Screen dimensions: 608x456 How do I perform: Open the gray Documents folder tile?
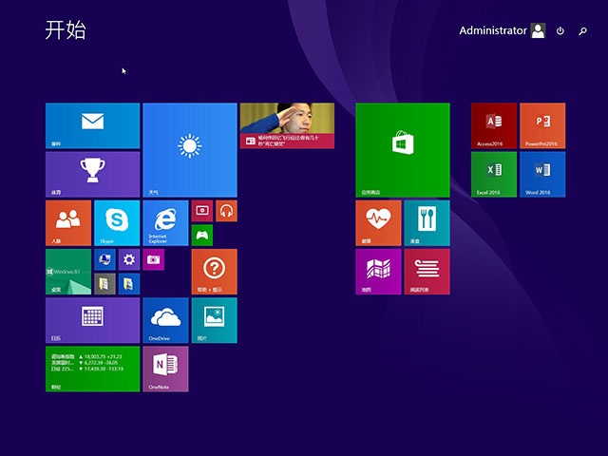coord(105,284)
